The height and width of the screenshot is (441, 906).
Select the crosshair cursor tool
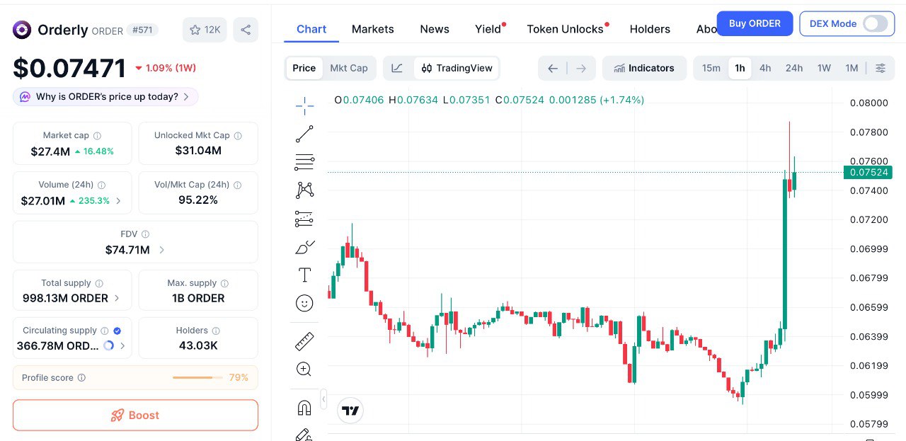[304, 106]
